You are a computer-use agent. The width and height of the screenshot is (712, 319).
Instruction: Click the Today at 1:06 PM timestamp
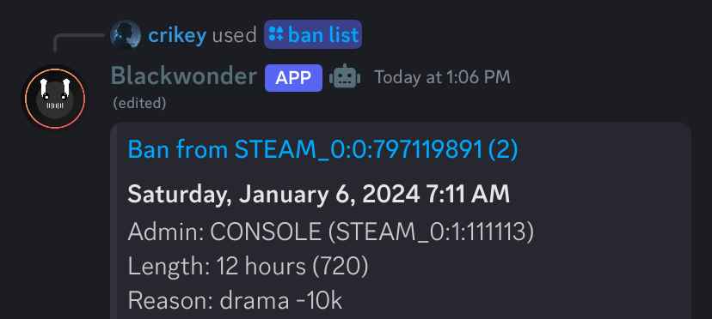point(442,77)
